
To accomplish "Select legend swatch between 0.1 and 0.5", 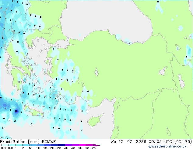I will click(5, 145).
